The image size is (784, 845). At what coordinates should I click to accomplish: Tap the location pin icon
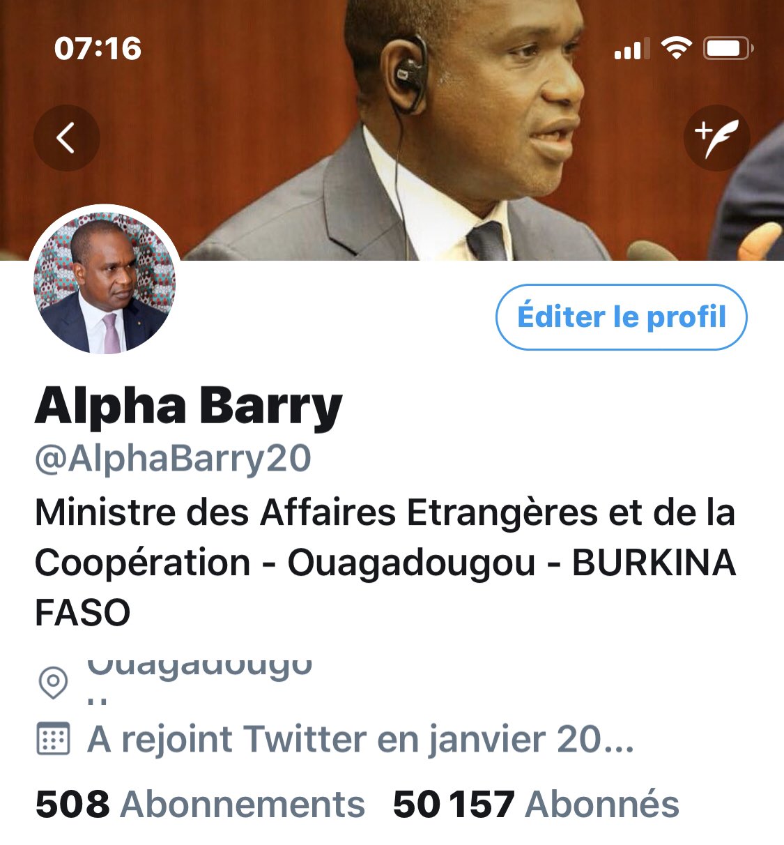pos(53,683)
